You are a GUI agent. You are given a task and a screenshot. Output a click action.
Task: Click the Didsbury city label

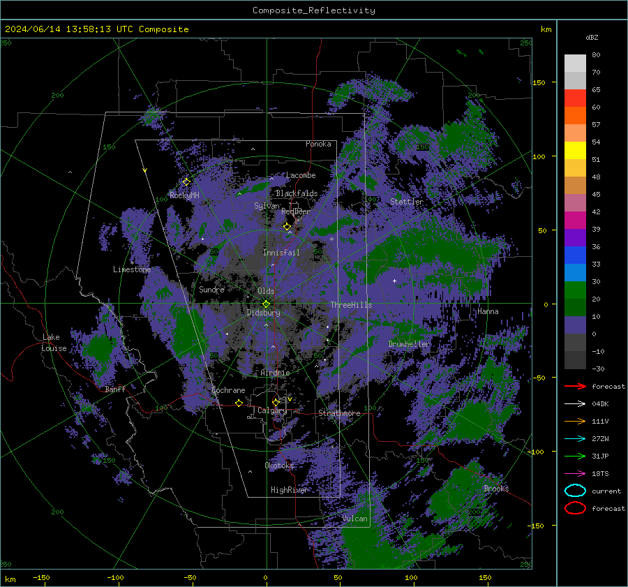pyautogui.click(x=264, y=313)
